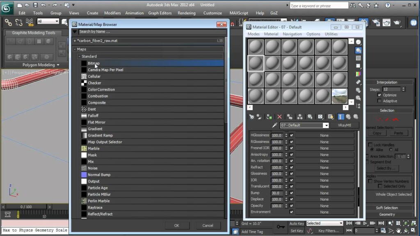The width and height of the screenshot is (420, 236).
Task: Select the Bitmap entry in the maps list
Action: pos(94,63)
